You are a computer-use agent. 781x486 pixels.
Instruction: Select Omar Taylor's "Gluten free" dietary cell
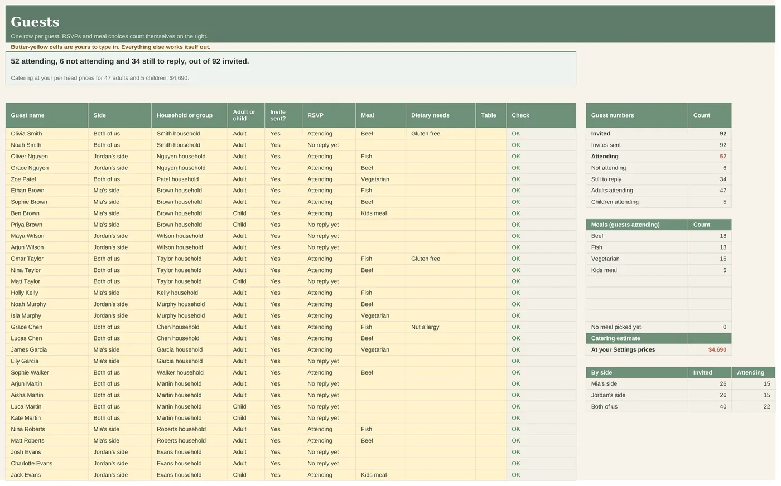441,259
